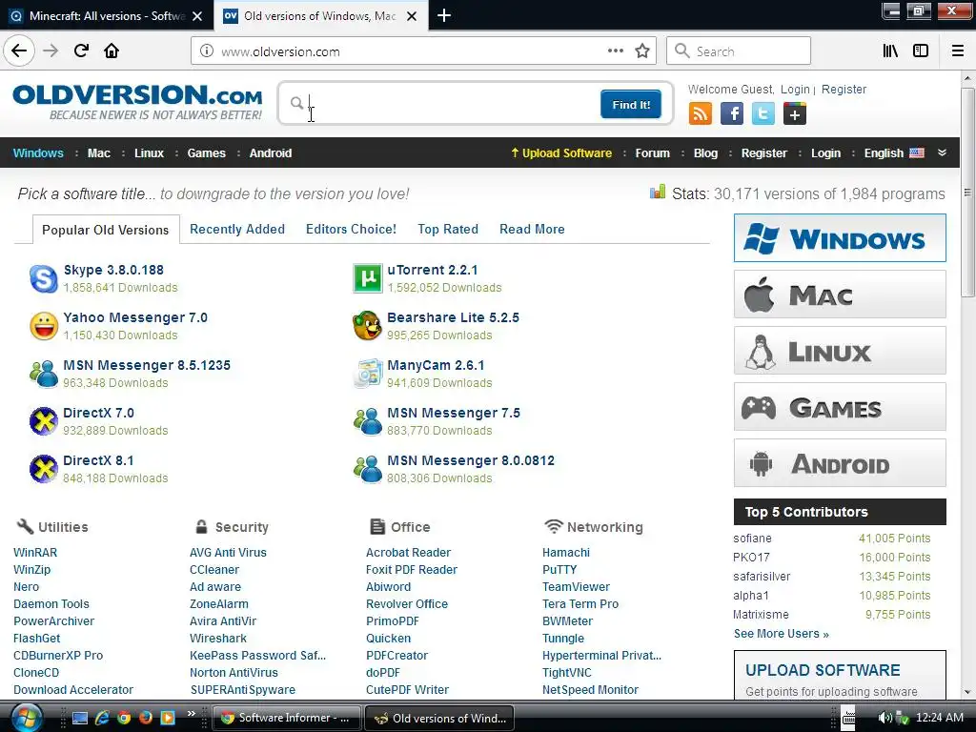The width and height of the screenshot is (976, 732).
Task: Click the large Windows platform button
Action: 840,237
